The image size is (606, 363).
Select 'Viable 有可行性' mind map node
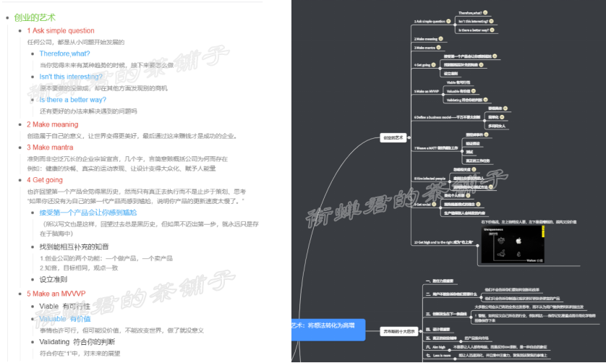click(458, 82)
